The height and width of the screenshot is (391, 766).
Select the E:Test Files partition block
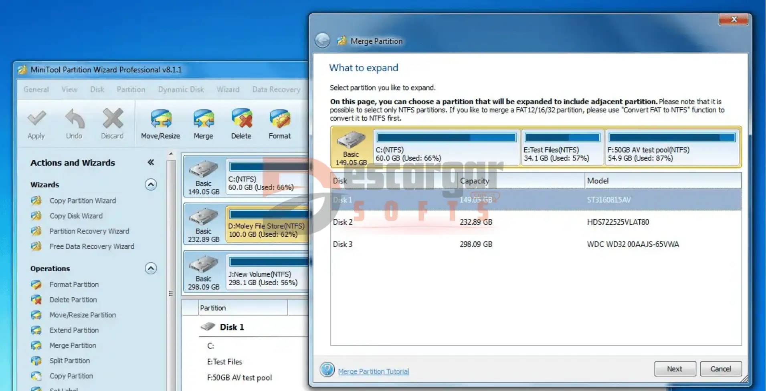point(562,147)
